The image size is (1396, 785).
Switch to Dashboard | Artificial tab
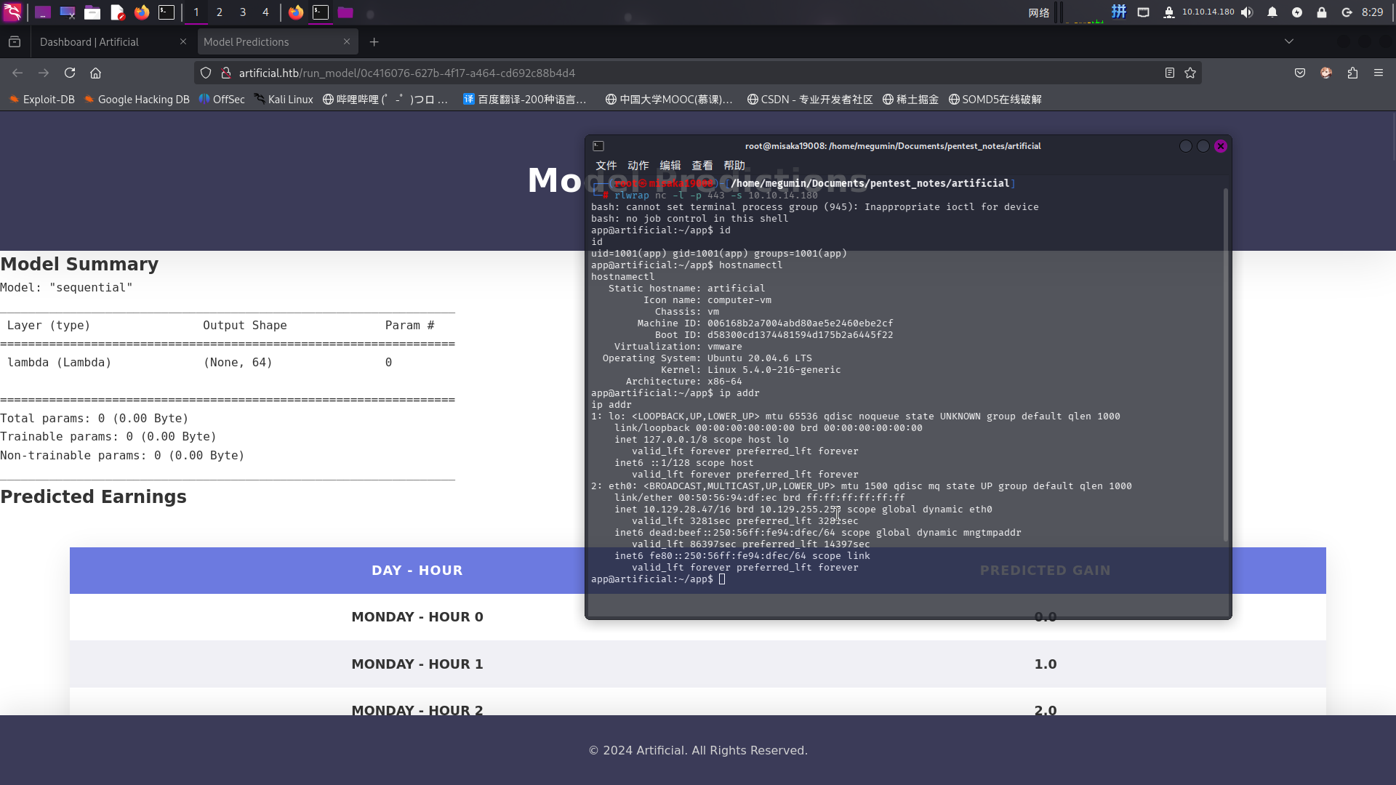click(89, 42)
